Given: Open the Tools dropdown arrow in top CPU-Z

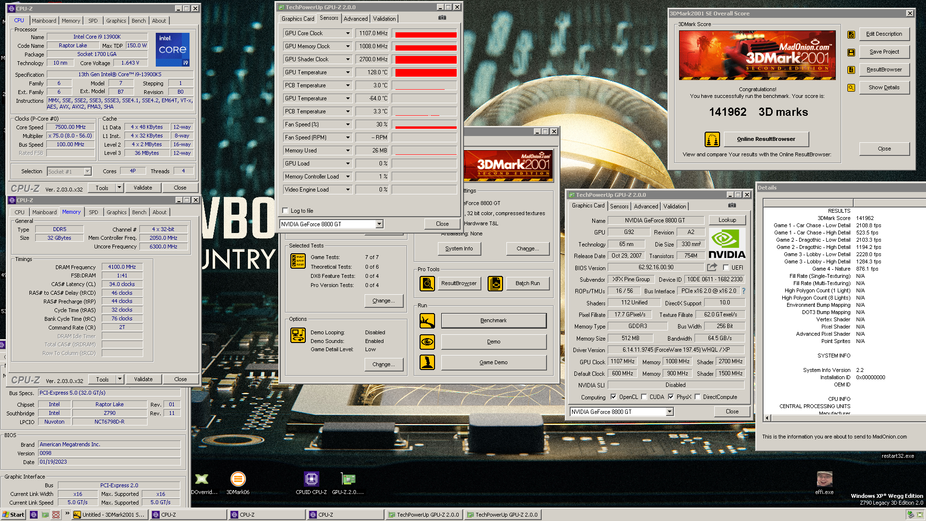Looking at the screenshot, I should pos(120,188).
